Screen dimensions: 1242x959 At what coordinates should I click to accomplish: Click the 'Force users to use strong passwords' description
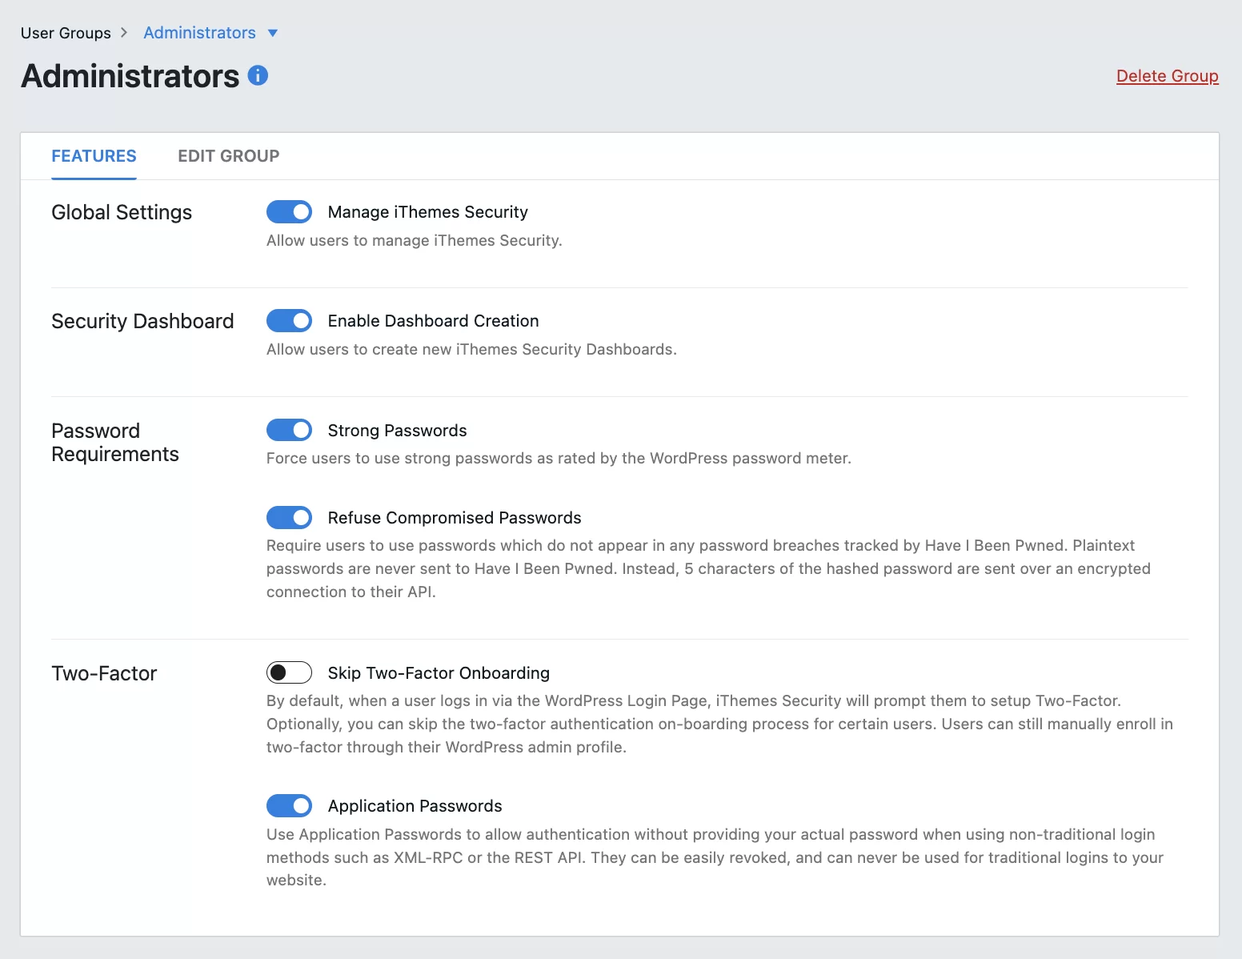pyautogui.click(x=559, y=458)
